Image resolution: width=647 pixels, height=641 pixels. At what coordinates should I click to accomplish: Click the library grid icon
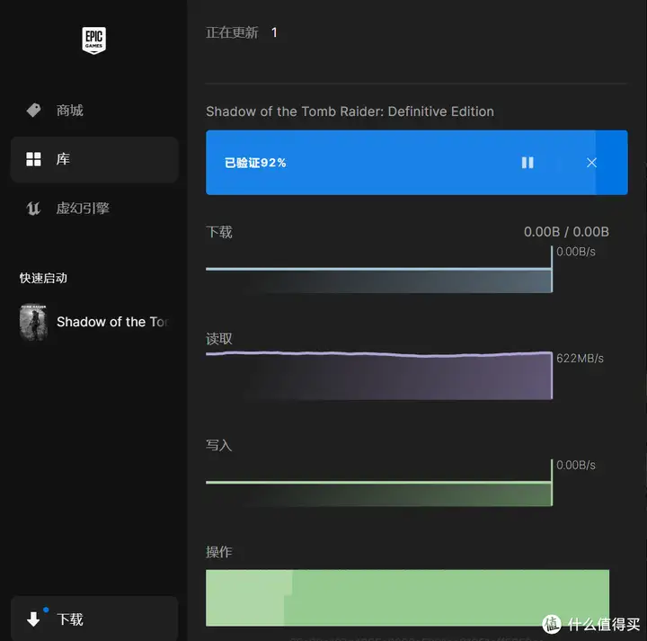click(x=33, y=159)
